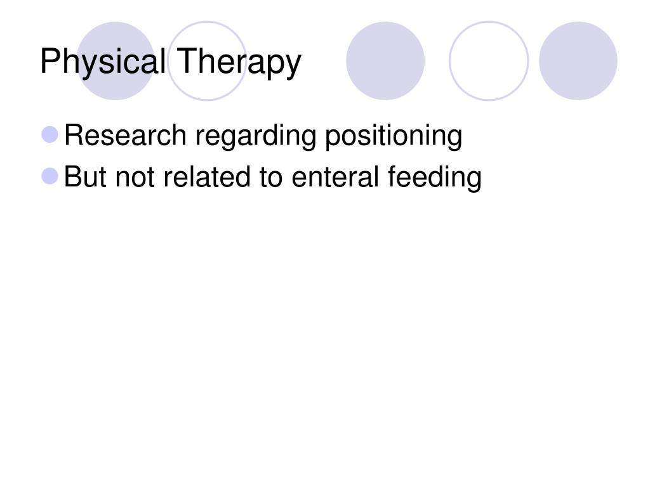Click the bullet dot before But
This screenshot has height=487, width=650.
pos(50,176)
